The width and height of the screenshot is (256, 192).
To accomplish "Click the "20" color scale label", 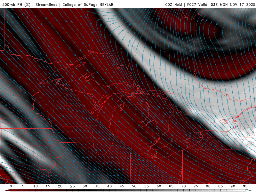I will click(60, 186).
